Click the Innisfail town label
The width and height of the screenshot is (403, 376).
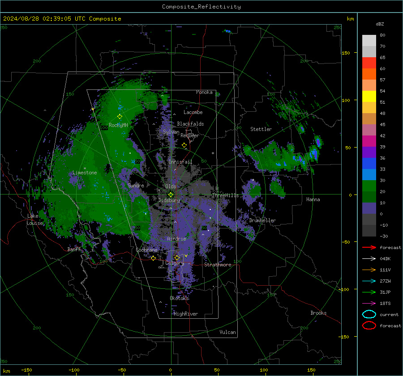[180, 162]
